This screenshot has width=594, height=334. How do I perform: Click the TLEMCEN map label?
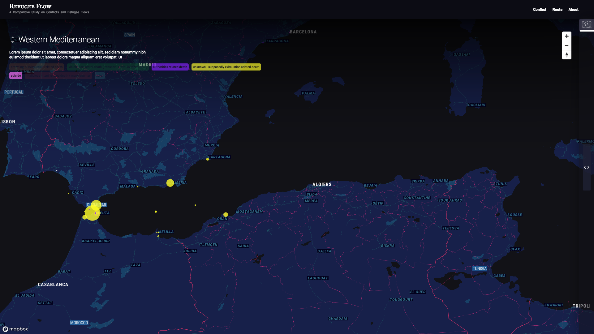pos(209,245)
